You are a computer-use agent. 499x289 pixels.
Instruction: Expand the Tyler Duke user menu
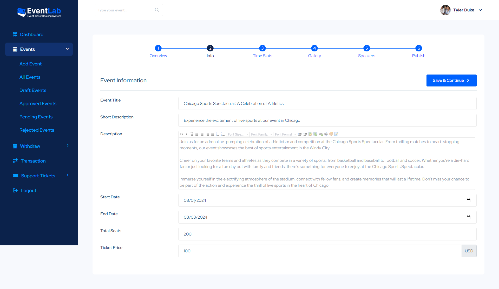pos(480,10)
